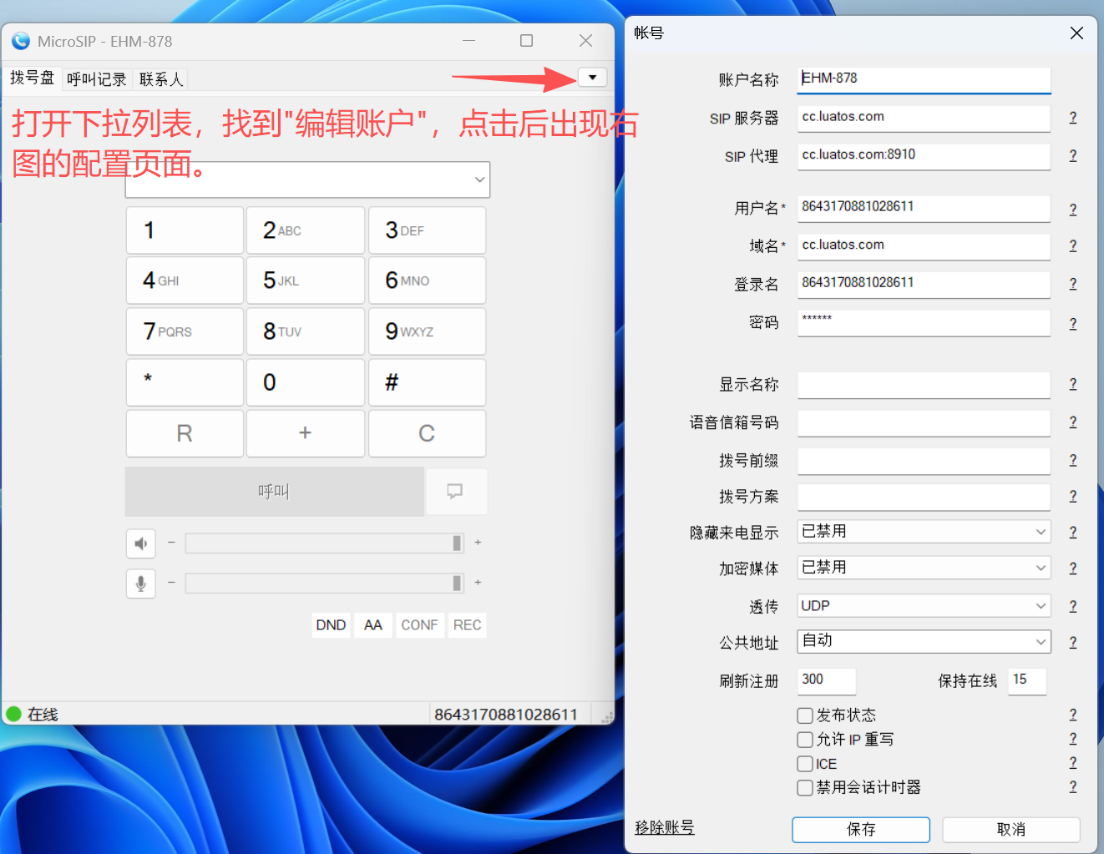Open the 透传 UDP transport dropdown
Image resolution: width=1104 pixels, height=854 pixels.
[924, 606]
